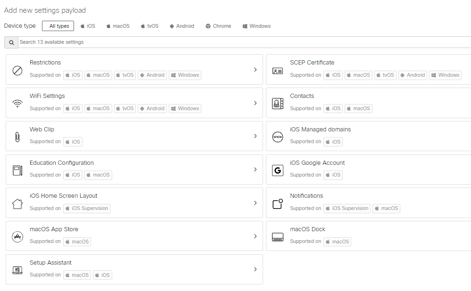Click the Education Configuration book icon
This screenshot has width=471, height=291.
pyautogui.click(x=17, y=170)
